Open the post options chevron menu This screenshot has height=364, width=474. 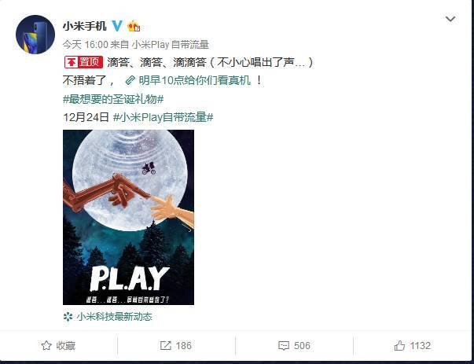click(x=450, y=19)
